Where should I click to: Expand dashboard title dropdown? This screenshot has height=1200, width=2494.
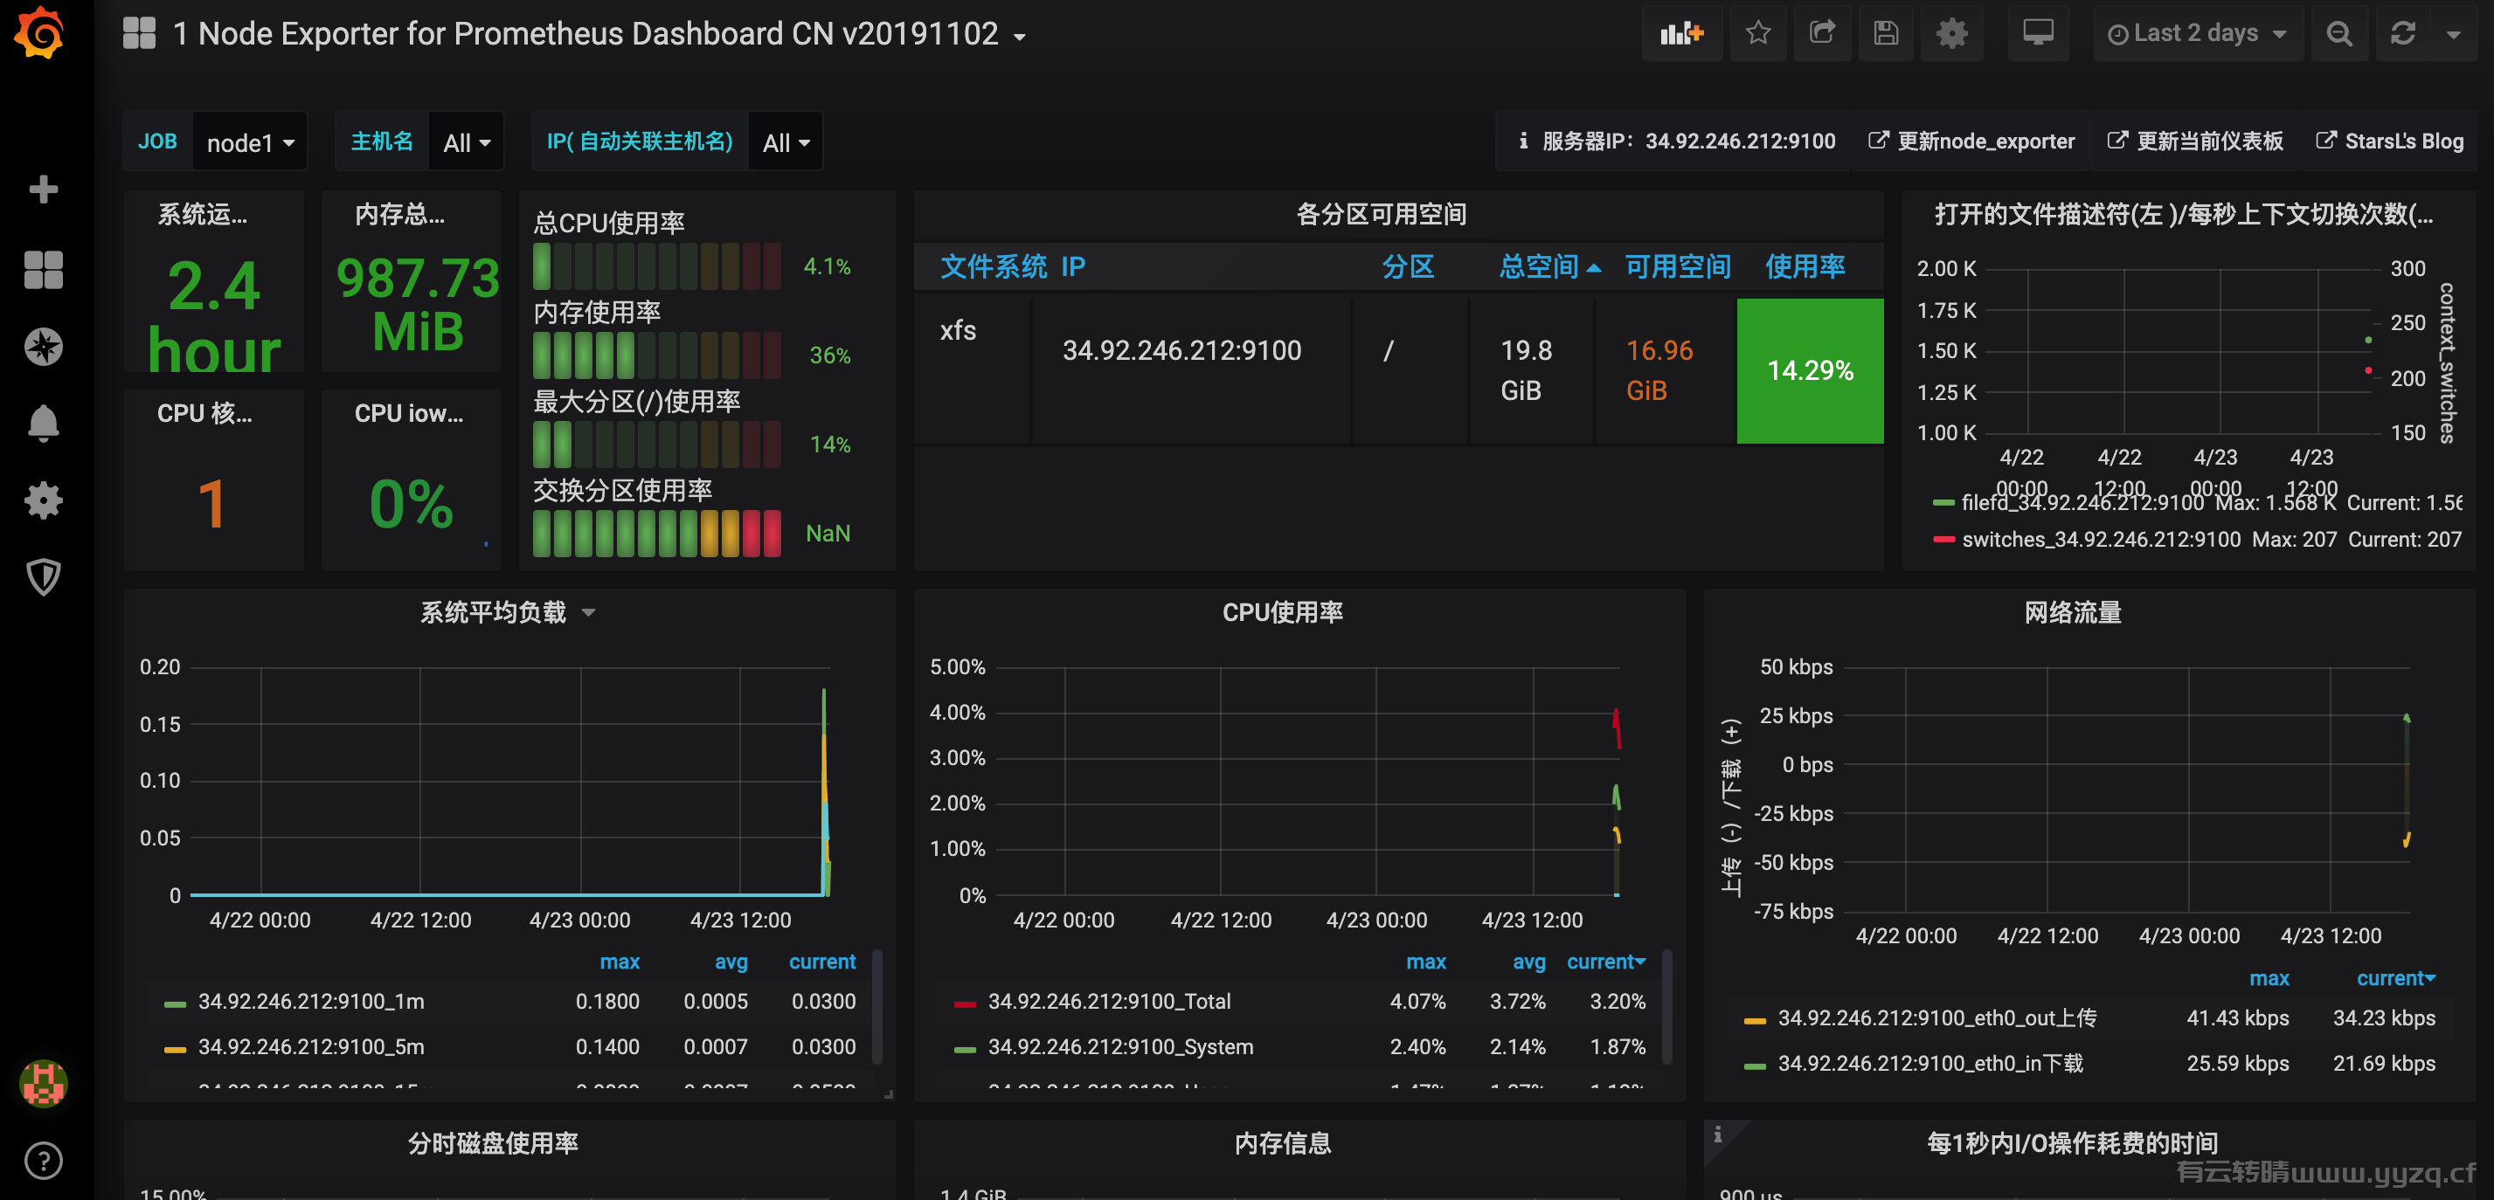1020,37
